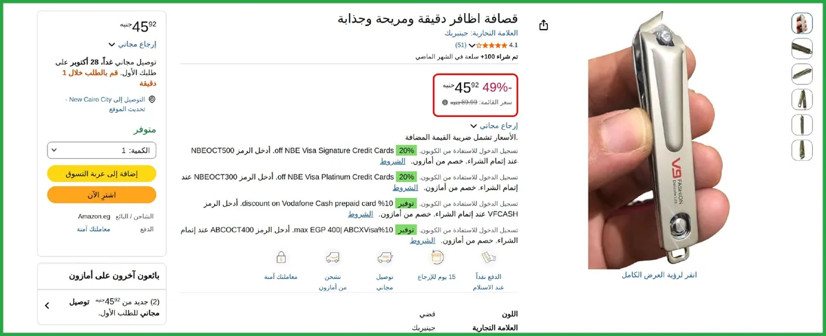Click the -49% discount price block
The image size is (826, 336).
476,95
